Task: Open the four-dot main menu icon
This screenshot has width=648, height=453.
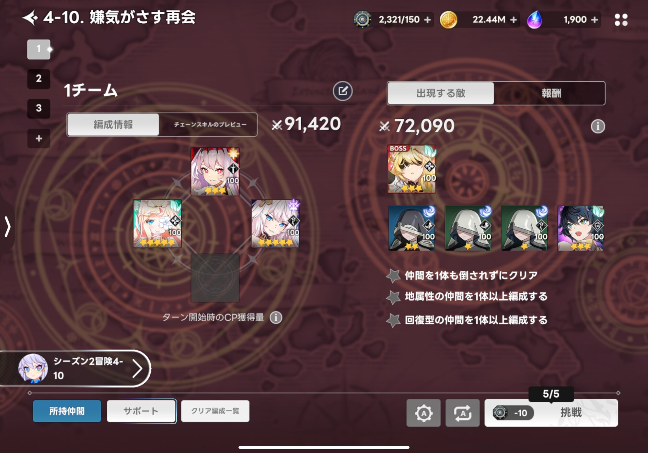Action: (621, 20)
